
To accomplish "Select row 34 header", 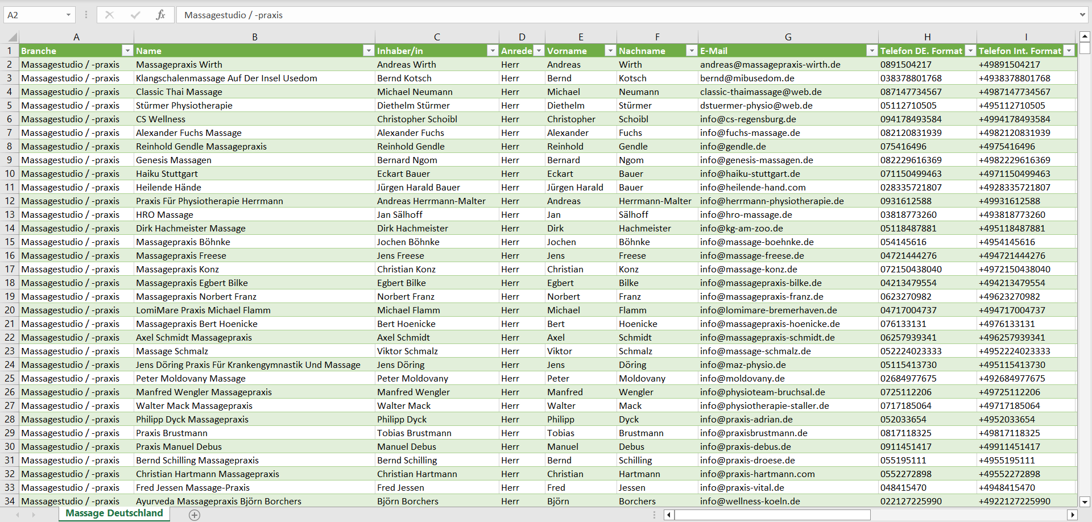I will (10, 501).
